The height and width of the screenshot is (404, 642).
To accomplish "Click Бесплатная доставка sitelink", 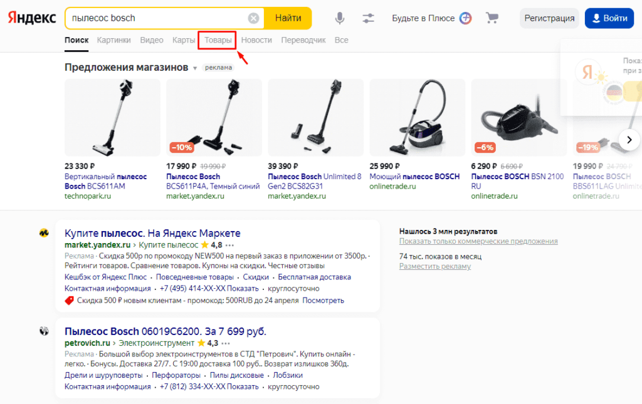I will [315, 277].
